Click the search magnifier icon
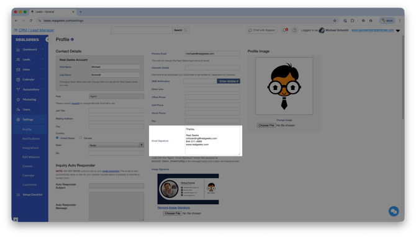This screenshot has height=237, width=416. click(185, 30)
